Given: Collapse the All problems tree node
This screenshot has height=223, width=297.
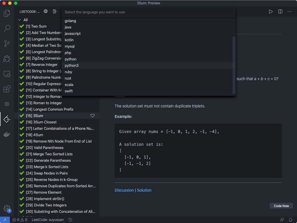Looking at the screenshot, I should pos(20,20).
